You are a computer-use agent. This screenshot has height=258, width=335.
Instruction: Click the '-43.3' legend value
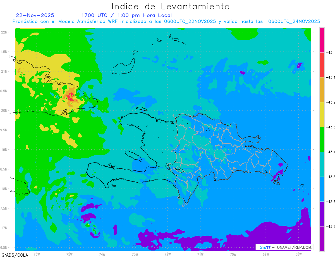click(330, 127)
